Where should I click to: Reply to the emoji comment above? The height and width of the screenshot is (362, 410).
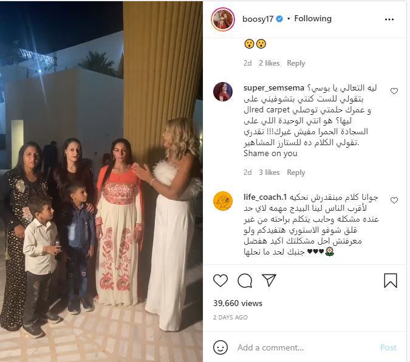[296, 63]
